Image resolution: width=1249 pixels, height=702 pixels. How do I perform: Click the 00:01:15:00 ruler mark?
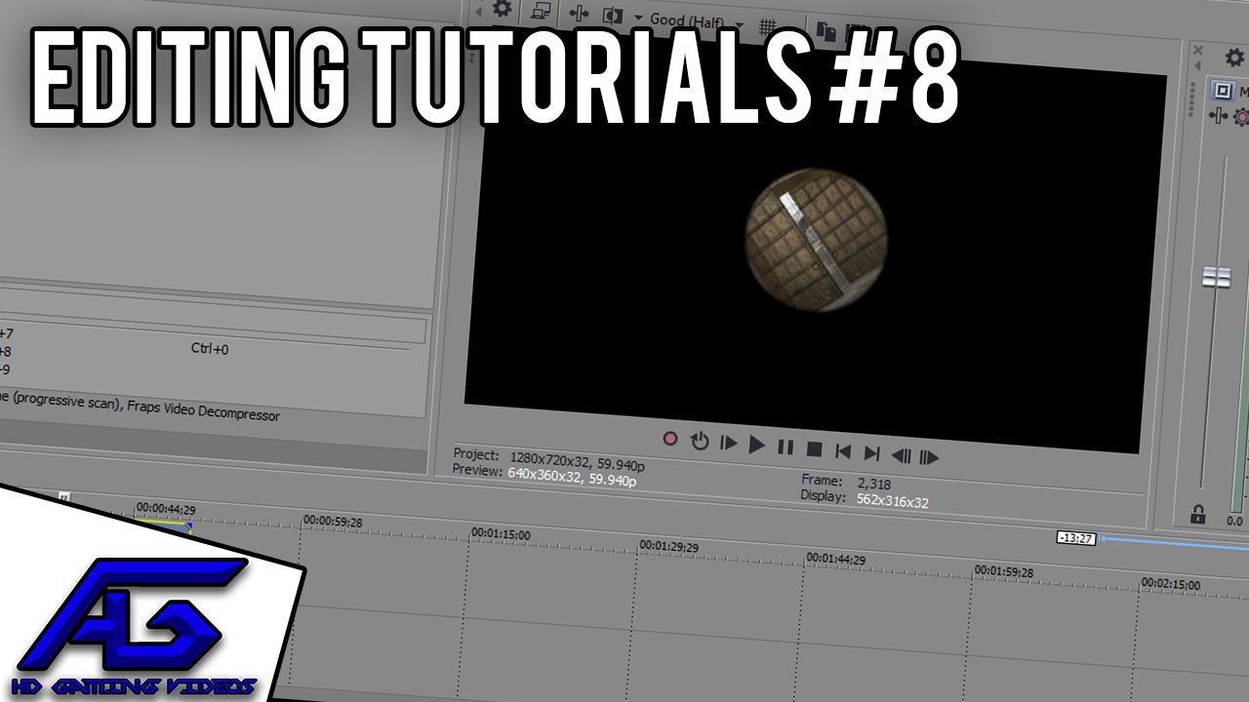(502, 534)
